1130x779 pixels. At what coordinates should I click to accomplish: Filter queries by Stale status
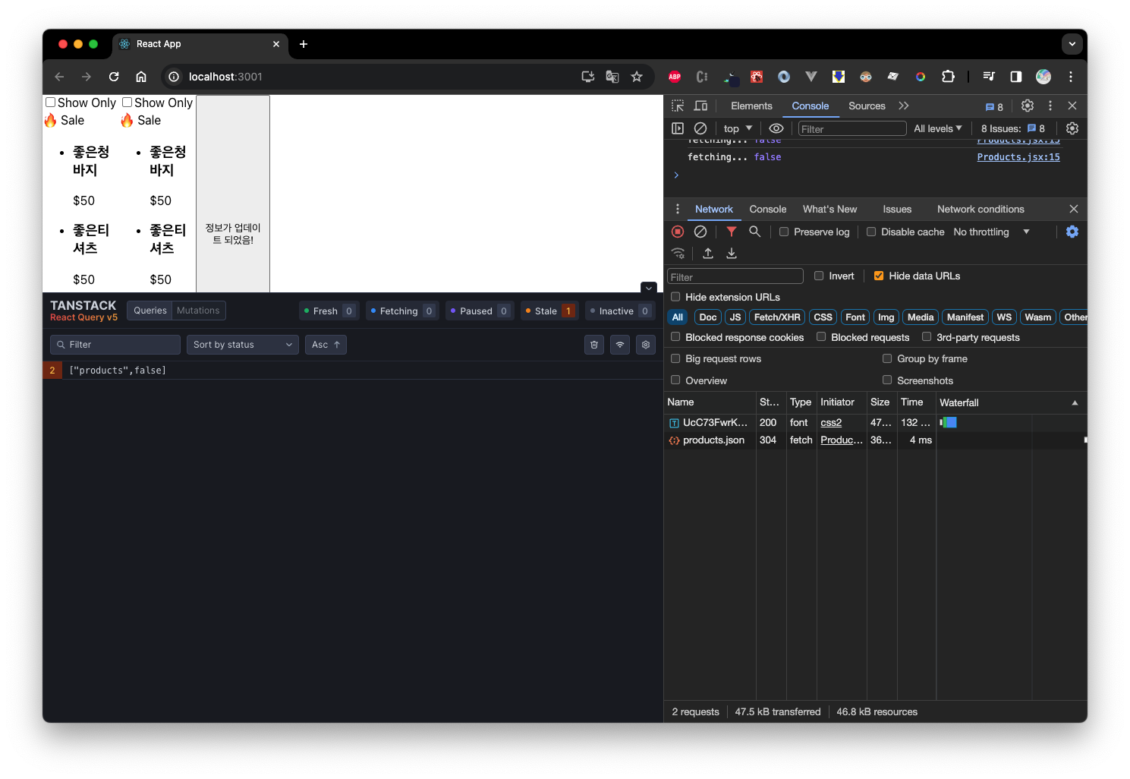pos(551,311)
